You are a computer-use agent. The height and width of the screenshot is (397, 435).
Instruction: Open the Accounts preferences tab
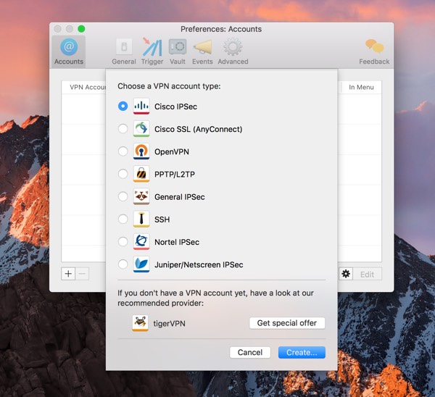pos(69,52)
